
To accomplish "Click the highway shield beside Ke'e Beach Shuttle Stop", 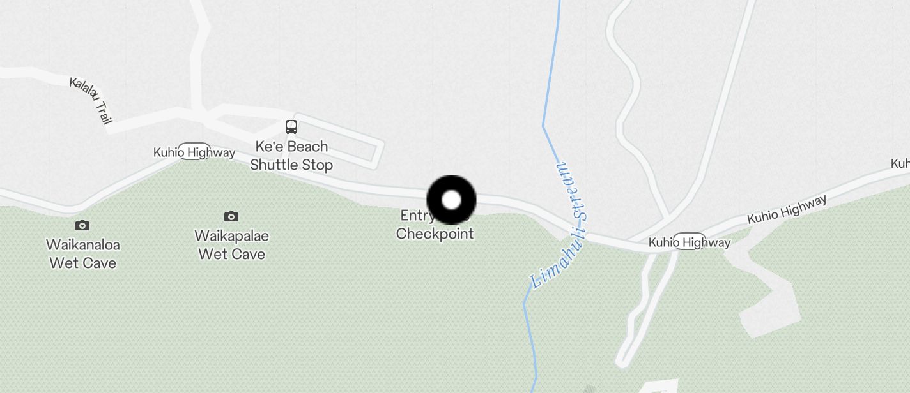I will coord(194,152).
